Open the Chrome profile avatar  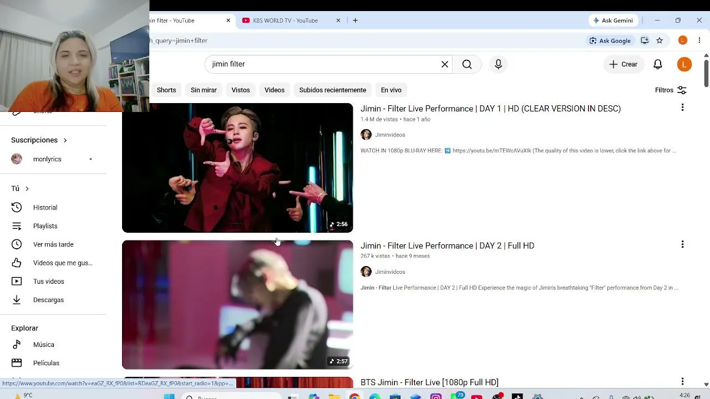pos(683,40)
